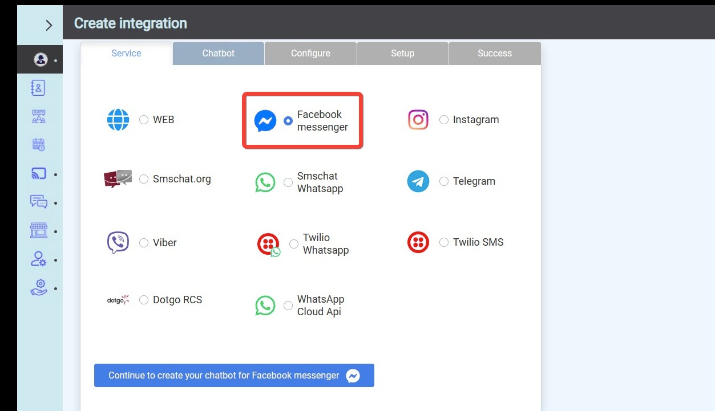Click the hand-with-gear services sidebar icon
715x411 pixels.
[x=38, y=288]
